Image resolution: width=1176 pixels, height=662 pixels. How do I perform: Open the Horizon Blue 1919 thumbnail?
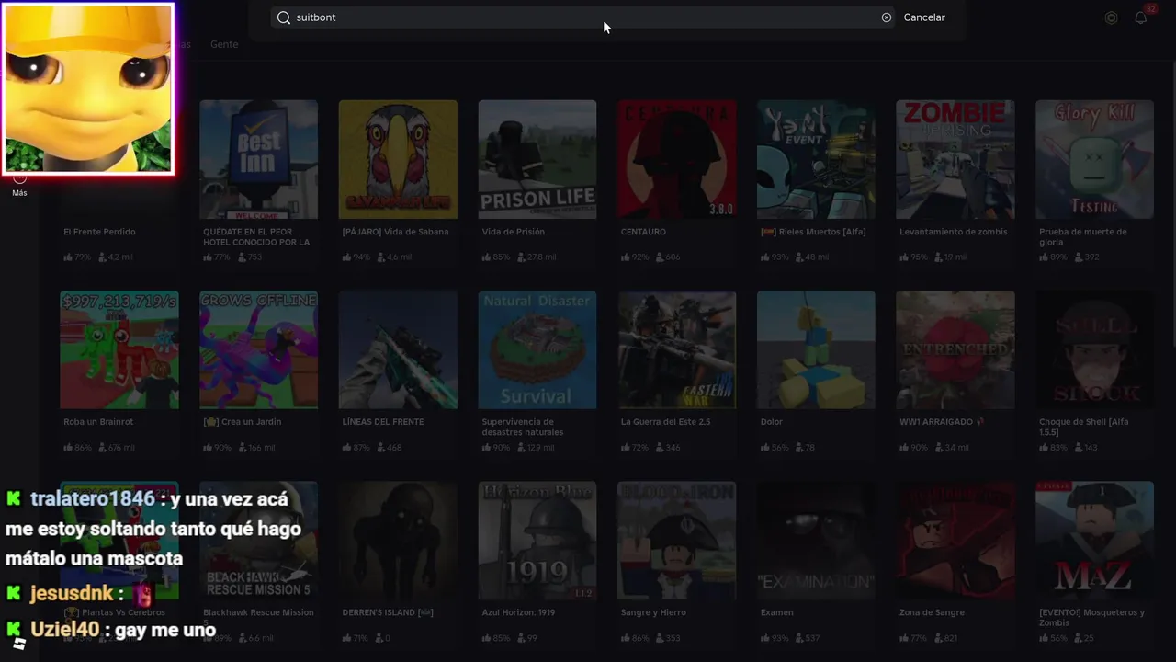click(537, 540)
